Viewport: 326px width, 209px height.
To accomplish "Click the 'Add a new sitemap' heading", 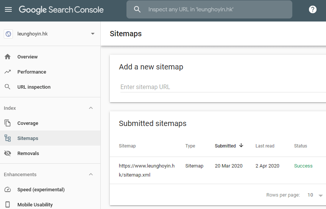I will pos(151,67).
